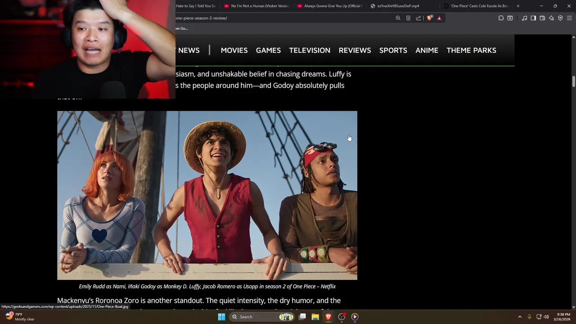The image size is (576, 324).
Task: Open the extensions puzzle icon
Action: [x=501, y=18]
